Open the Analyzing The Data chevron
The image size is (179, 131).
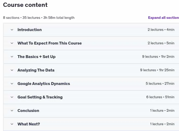tap(12, 70)
